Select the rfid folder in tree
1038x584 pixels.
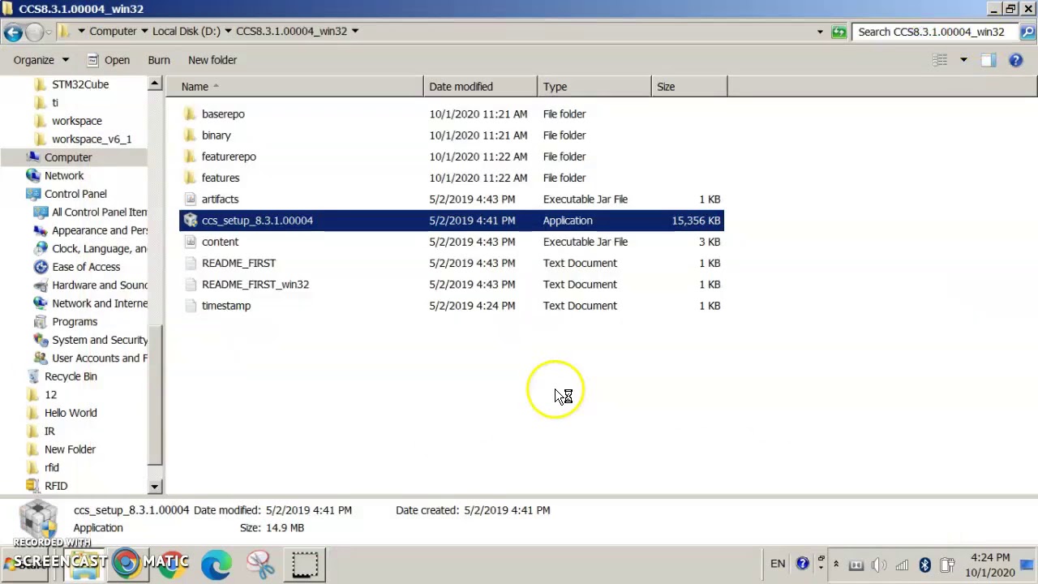52,468
